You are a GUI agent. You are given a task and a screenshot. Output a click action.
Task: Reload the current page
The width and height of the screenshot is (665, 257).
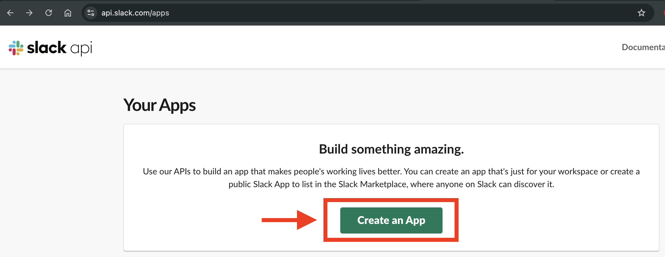[x=49, y=13]
